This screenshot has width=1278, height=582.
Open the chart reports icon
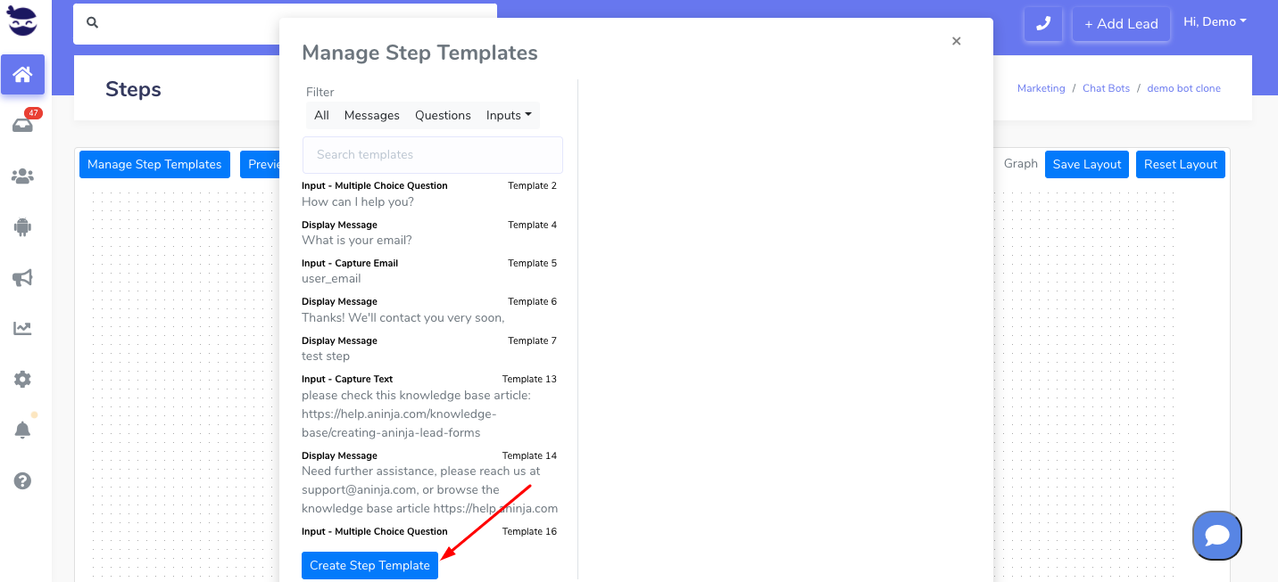click(x=23, y=329)
